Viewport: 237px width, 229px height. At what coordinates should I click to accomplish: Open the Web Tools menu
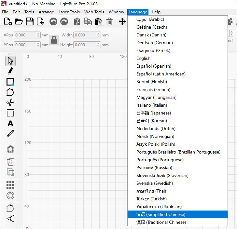[x=94, y=12]
